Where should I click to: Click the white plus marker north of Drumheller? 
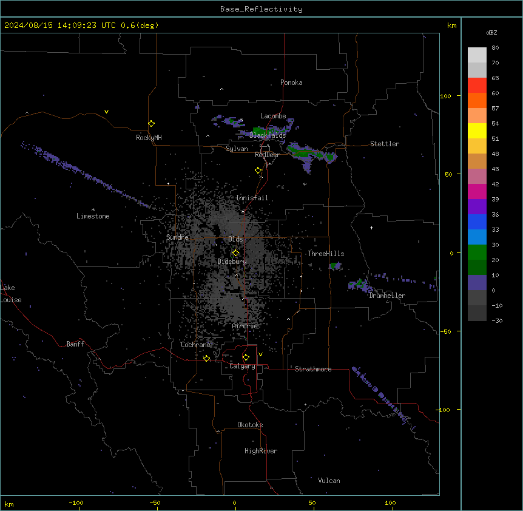371,228
